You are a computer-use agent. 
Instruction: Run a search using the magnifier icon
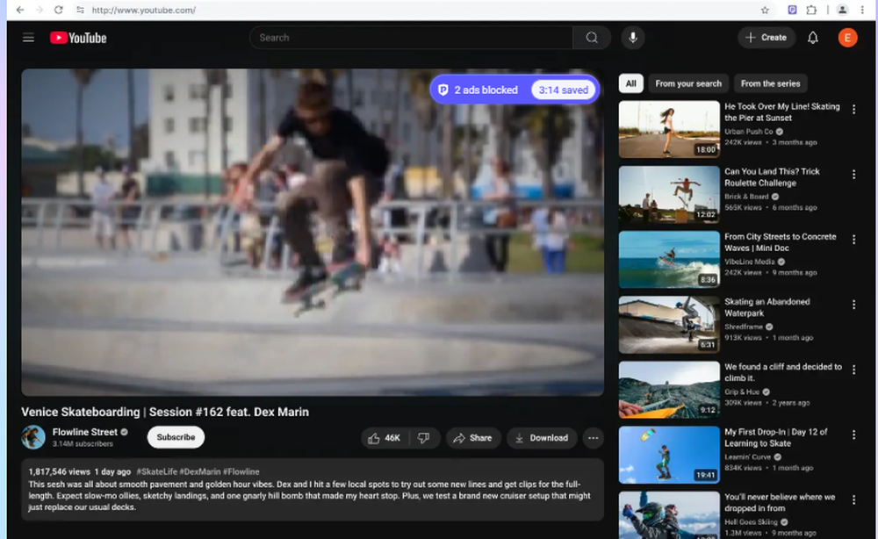591,38
